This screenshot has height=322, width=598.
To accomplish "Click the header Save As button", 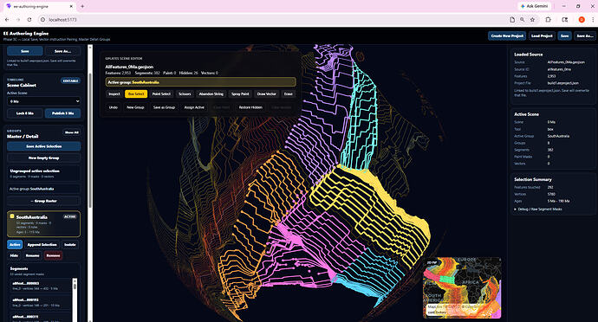I will pos(584,35).
